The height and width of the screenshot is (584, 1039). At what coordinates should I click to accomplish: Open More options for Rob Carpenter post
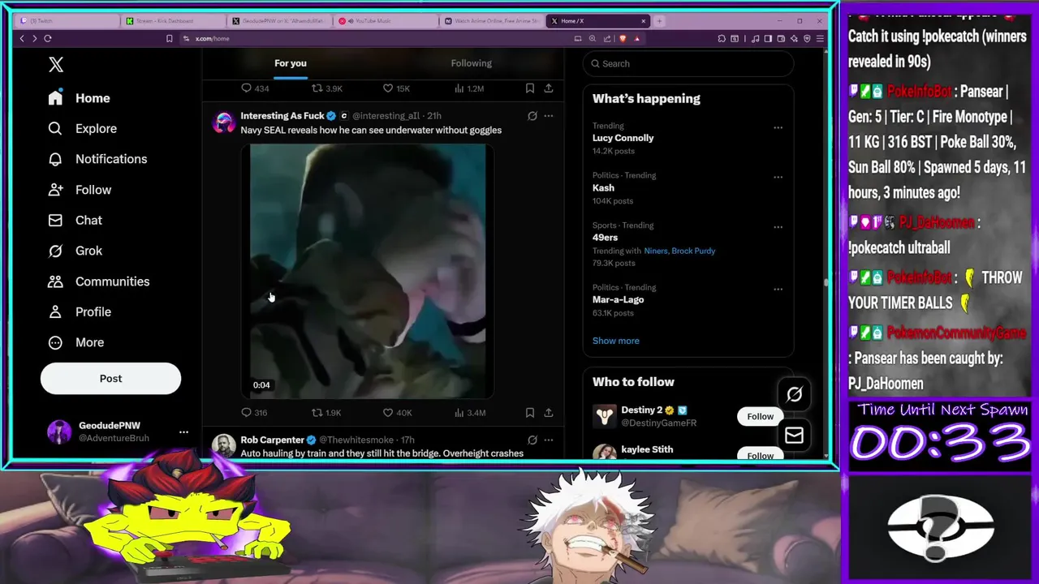point(549,440)
